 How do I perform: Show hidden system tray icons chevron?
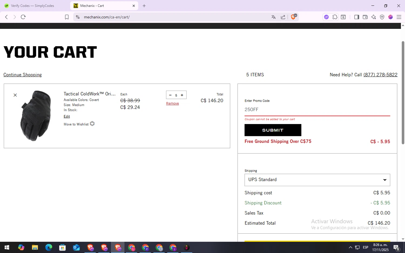point(350,247)
